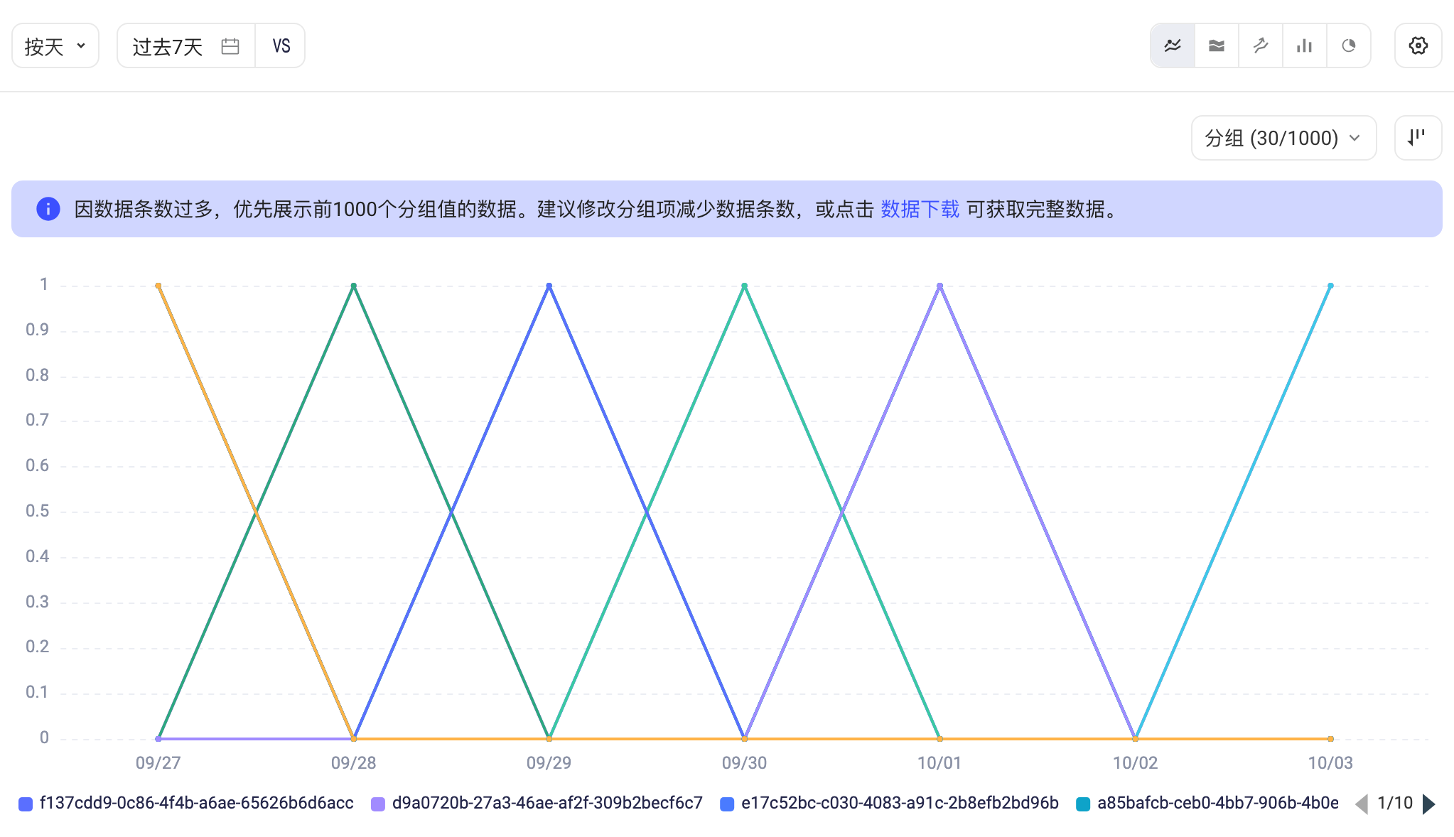
Task: Click the 10/03 peak data point
Action: (1330, 286)
